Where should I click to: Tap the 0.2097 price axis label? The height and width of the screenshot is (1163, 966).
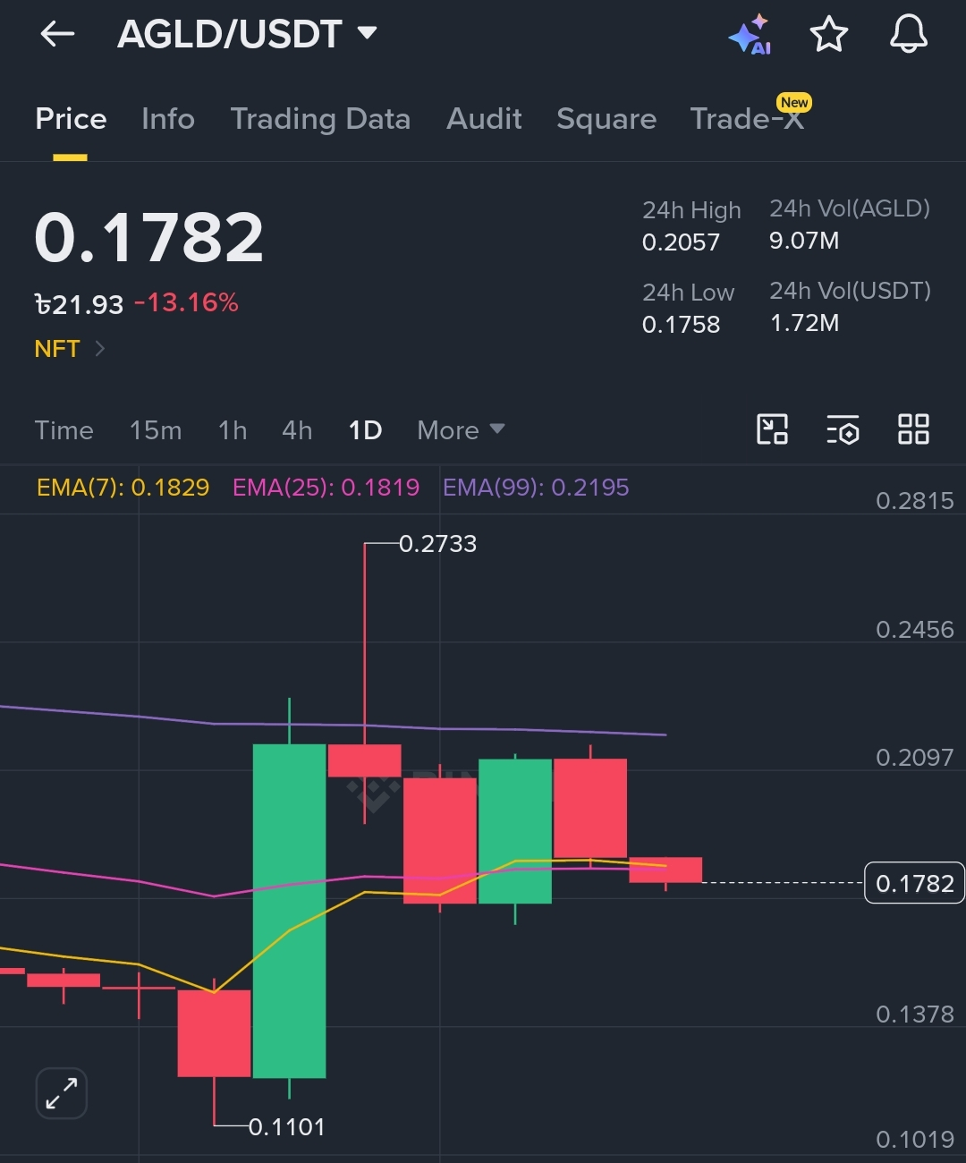(x=914, y=758)
